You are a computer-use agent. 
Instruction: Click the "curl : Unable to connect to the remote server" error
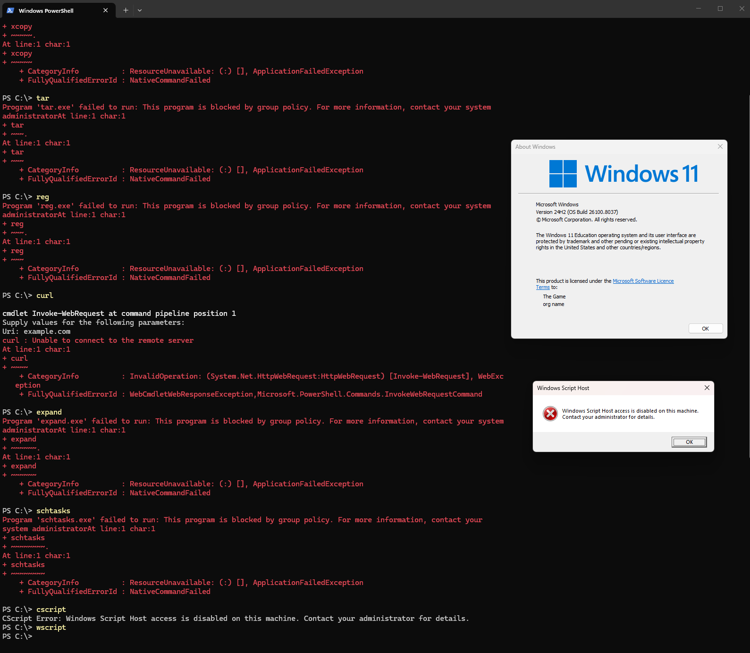click(98, 340)
